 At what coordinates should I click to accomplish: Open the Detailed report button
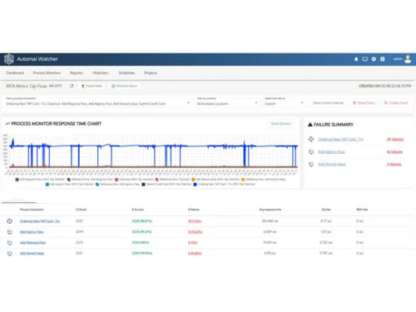[x=124, y=86]
